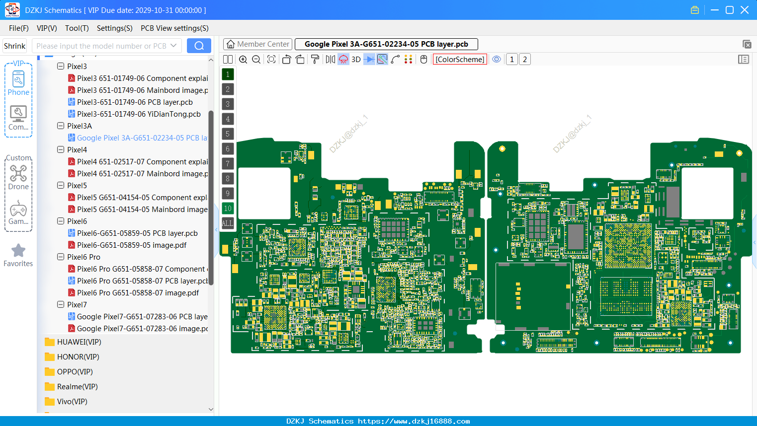This screenshot has height=426, width=757.
Task: Open the Computer category
Action: click(18, 118)
